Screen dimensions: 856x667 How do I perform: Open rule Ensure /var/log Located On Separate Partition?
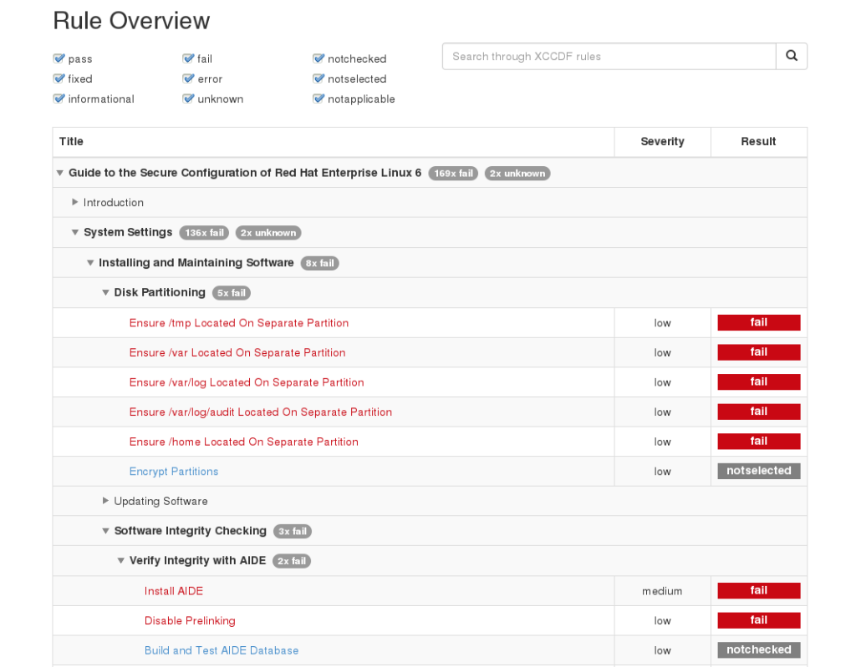point(247,382)
